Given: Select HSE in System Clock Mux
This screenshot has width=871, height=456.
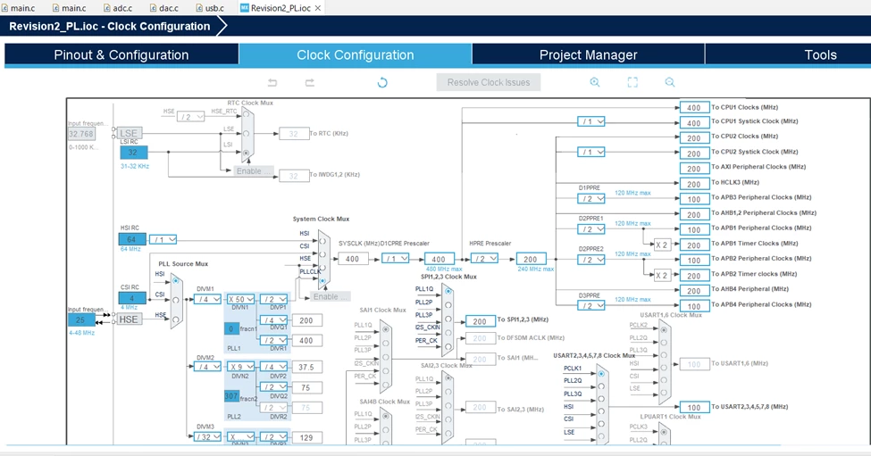Looking at the screenshot, I should pos(322,268).
